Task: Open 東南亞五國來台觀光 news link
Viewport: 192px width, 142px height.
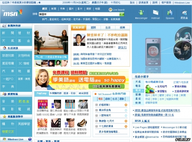Action: 96,63
